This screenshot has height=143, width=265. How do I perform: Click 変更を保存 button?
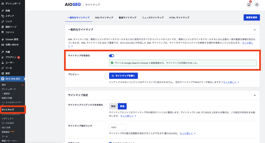(252, 17)
